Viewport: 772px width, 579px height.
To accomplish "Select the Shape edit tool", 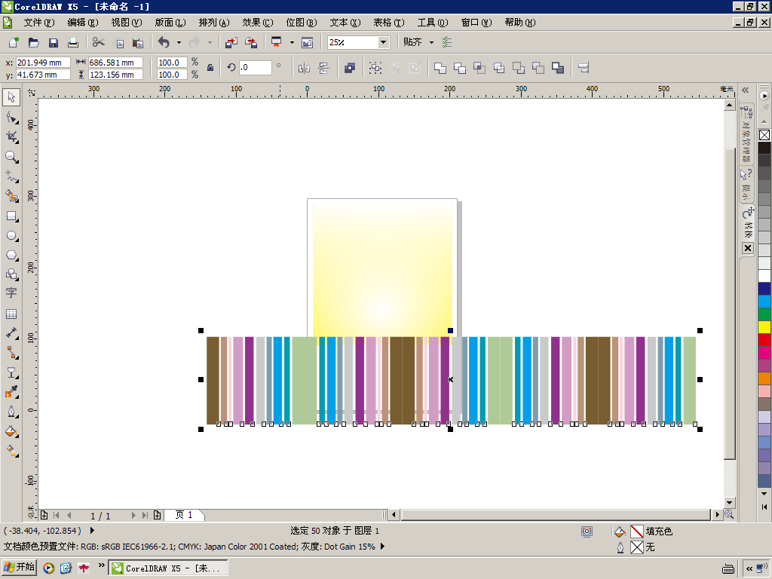I will [12, 118].
